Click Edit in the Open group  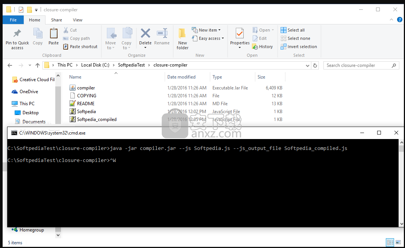[x=259, y=38]
